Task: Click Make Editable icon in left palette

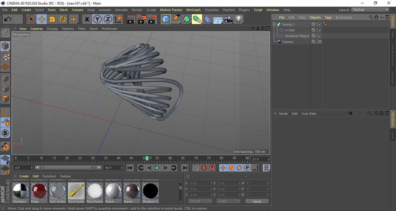Action: (x=5, y=33)
